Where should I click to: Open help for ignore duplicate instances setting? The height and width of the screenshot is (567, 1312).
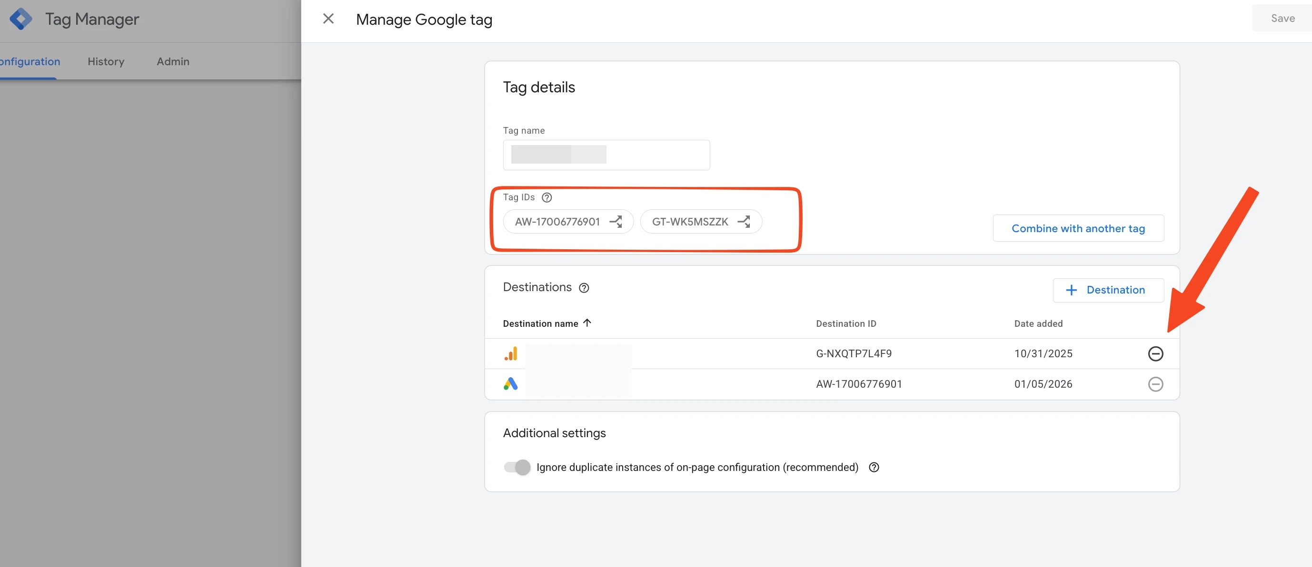click(874, 467)
